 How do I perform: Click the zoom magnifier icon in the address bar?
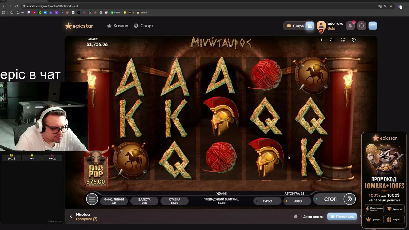(385, 6)
